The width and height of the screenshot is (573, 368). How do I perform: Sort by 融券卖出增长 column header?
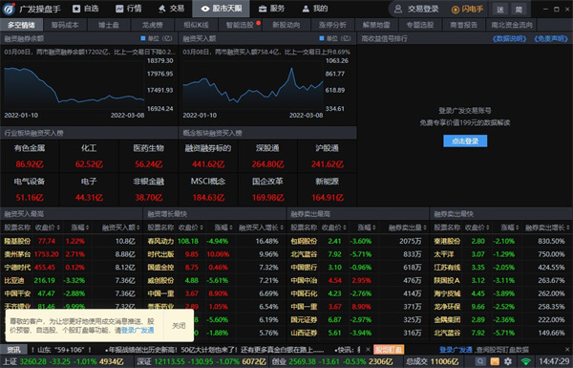pyautogui.click(x=547, y=227)
